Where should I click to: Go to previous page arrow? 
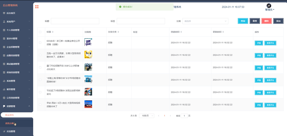click(158, 116)
